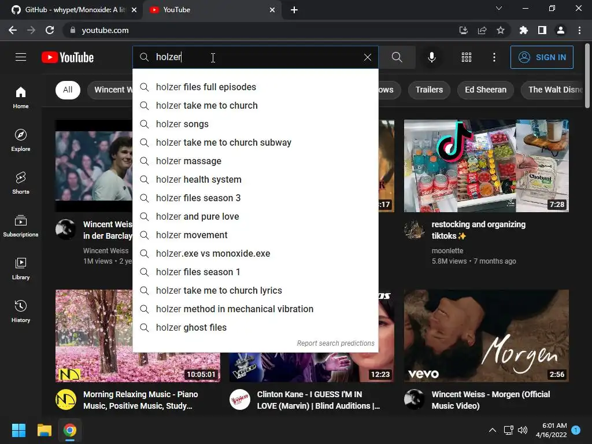Open a new tab with the plus button
Screen dimensions: 592x444
point(294,10)
